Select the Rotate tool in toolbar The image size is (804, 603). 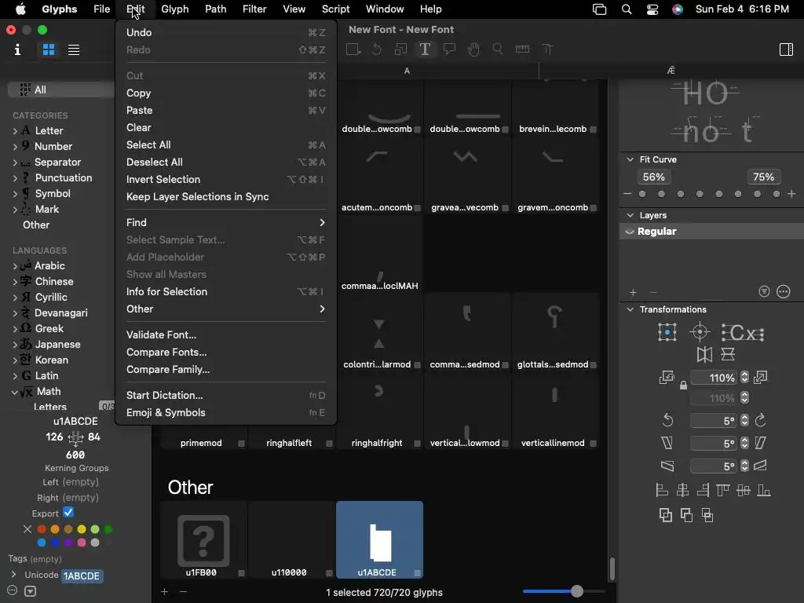point(376,49)
